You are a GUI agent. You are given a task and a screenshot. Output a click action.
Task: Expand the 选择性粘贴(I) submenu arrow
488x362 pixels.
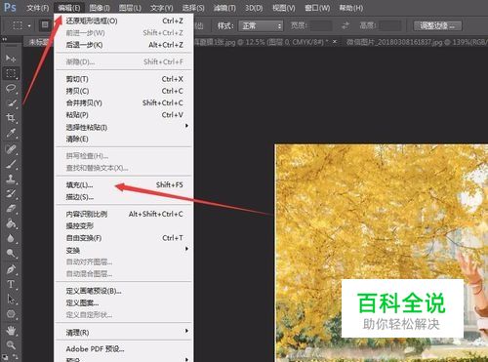(x=186, y=126)
